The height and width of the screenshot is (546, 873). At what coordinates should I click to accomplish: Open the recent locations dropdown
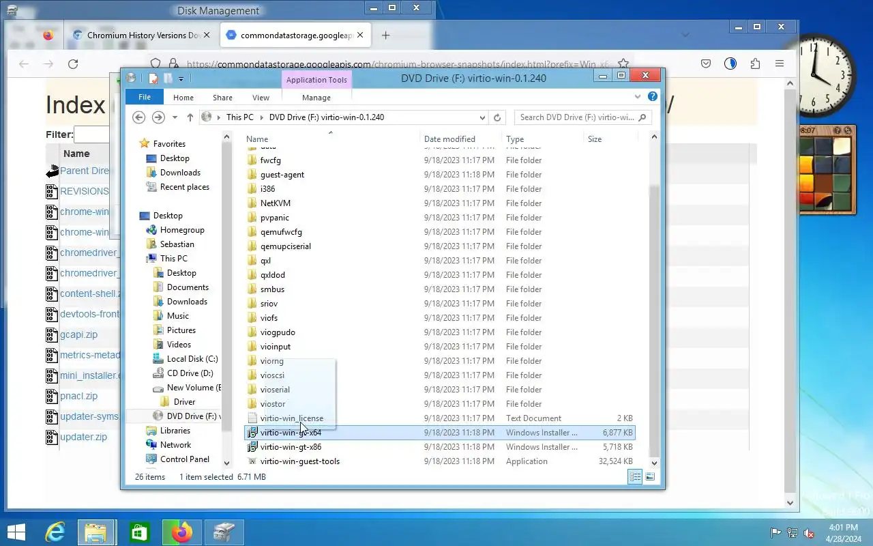[x=175, y=117]
